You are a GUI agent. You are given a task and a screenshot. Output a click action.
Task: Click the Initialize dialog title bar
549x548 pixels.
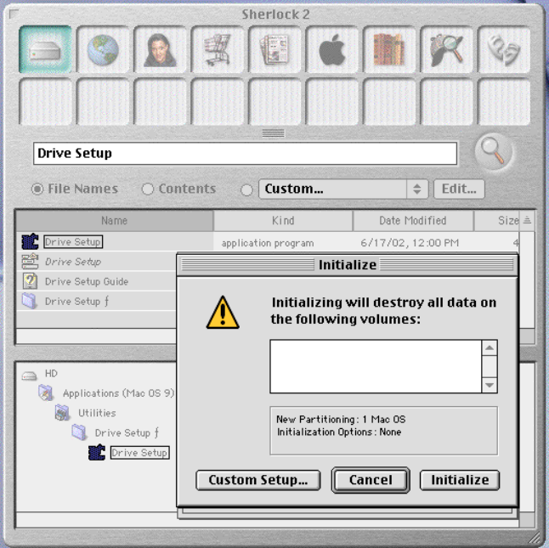coord(348,265)
